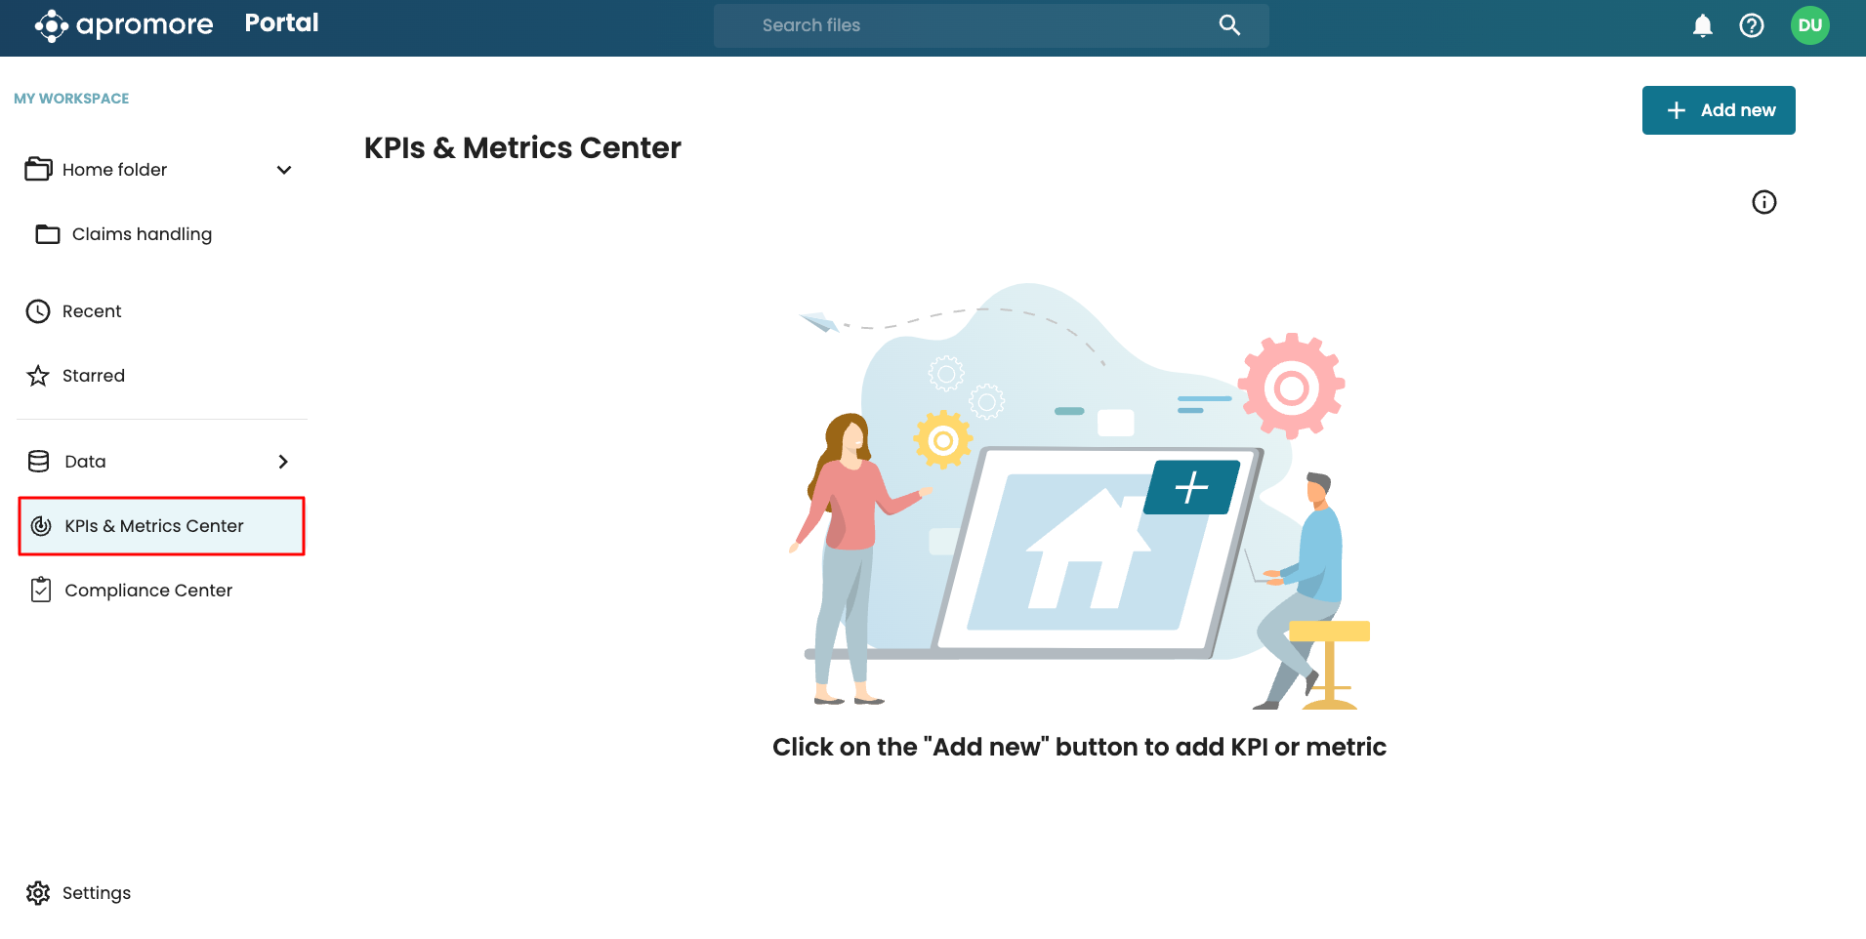Click the Apromore logo icon
The image size is (1866, 939).
(x=51, y=26)
